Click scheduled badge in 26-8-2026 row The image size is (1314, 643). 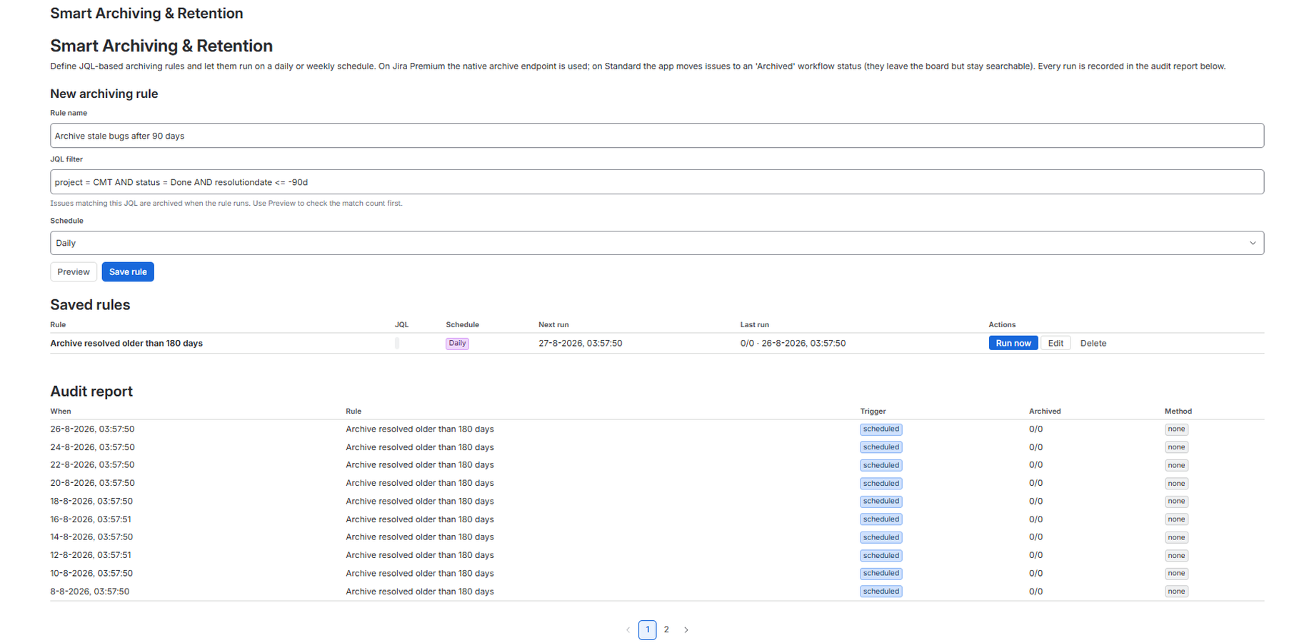(x=881, y=429)
